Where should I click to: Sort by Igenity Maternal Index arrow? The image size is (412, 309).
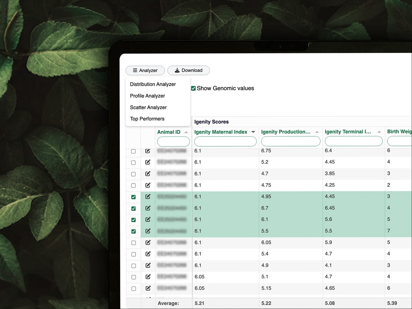[x=253, y=132]
